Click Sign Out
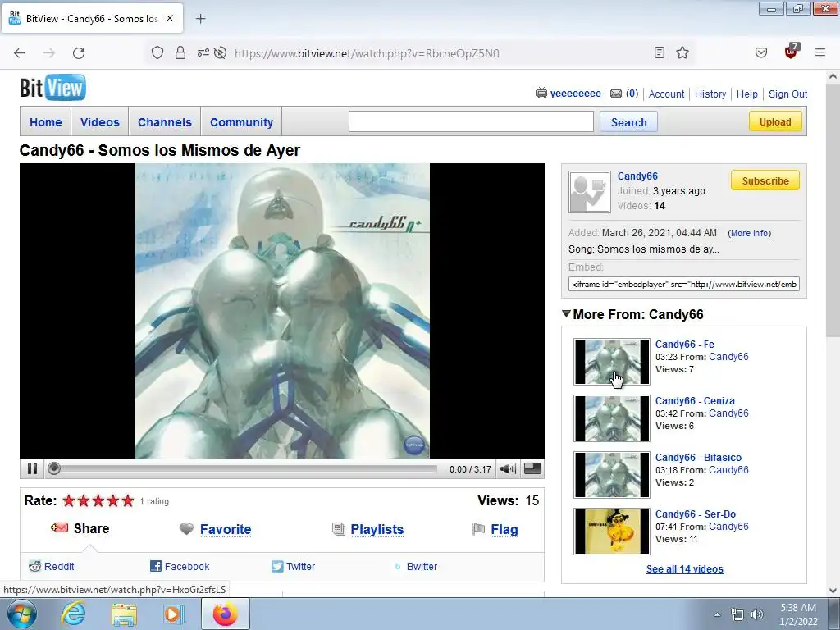The height and width of the screenshot is (630, 840). pyautogui.click(x=787, y=94)
